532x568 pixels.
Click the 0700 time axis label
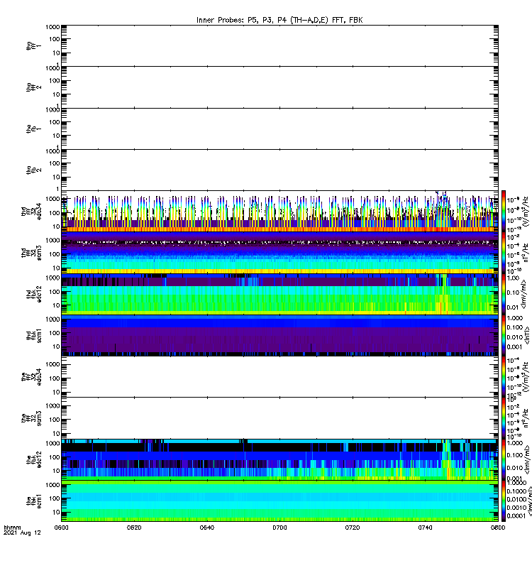pos(279,528)
